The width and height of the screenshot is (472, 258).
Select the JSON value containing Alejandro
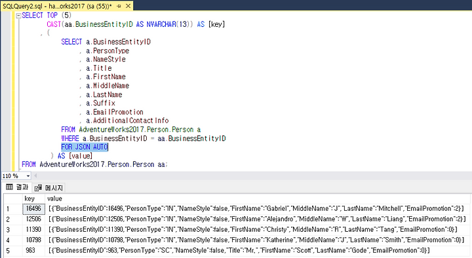(257, 219)
